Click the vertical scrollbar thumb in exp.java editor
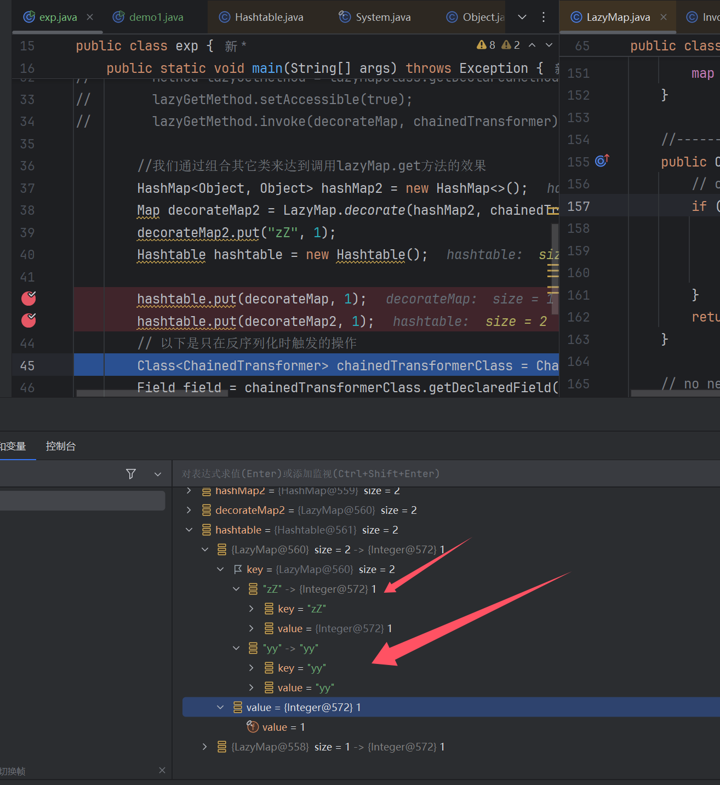Viewport: 720px width, 785px height. [x=555, y=268]
